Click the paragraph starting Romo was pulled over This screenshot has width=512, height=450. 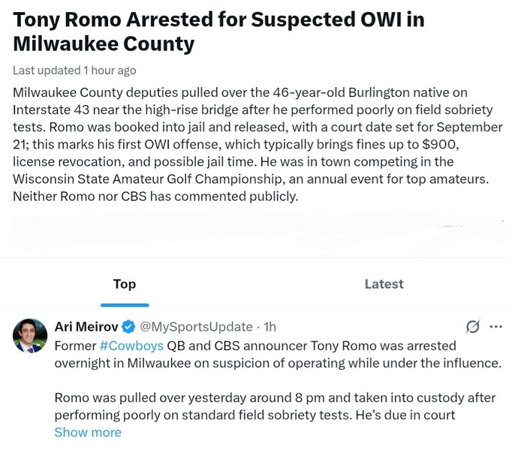coord(275,406)
